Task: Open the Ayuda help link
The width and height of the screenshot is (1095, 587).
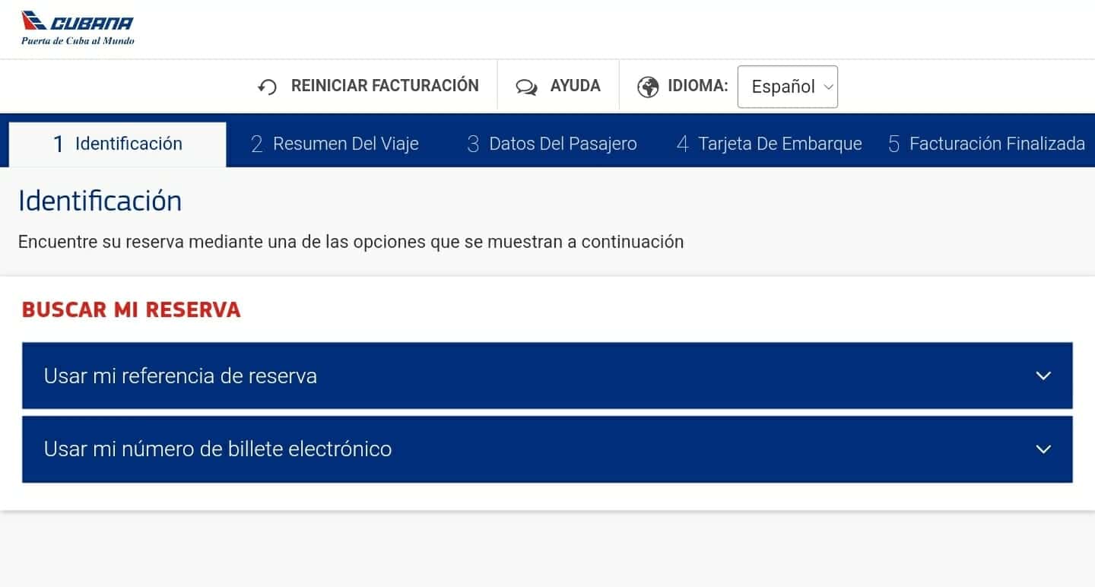Action: click(558, 86)
